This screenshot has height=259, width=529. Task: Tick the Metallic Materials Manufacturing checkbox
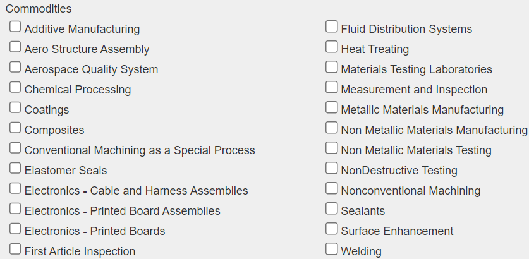331,108
